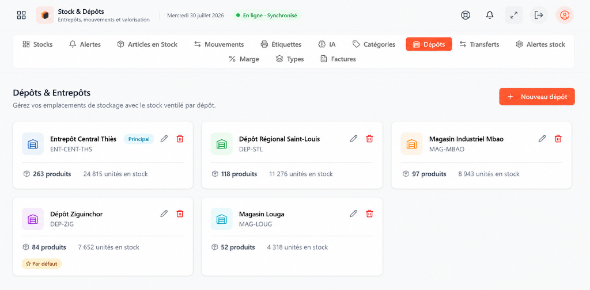This screenshot has height=290, width=590.
Task: Select the Magasin Industriel Mbao title
Action: (x=466, y=139)
